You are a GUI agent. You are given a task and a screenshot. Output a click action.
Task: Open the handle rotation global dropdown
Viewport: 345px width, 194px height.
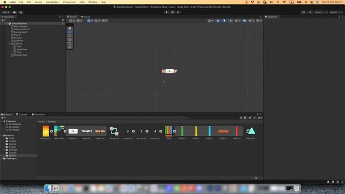click(79, 20)
